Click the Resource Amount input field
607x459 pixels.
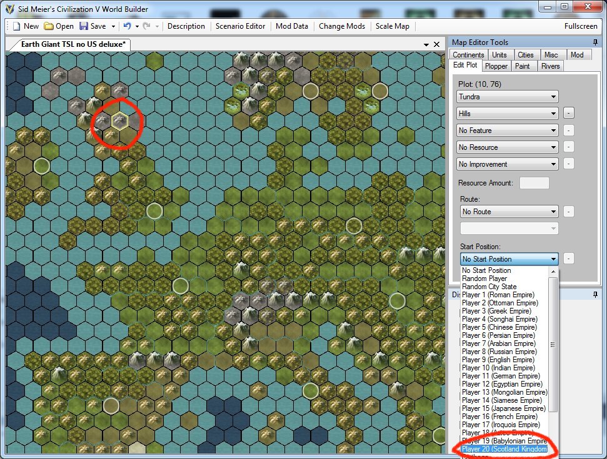click(x=534, y=183)
